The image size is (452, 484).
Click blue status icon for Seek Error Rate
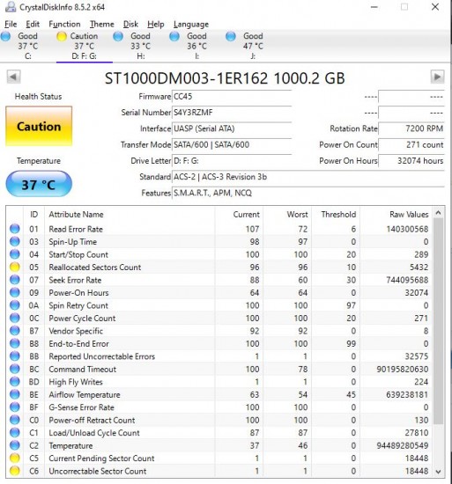(14, 280)
